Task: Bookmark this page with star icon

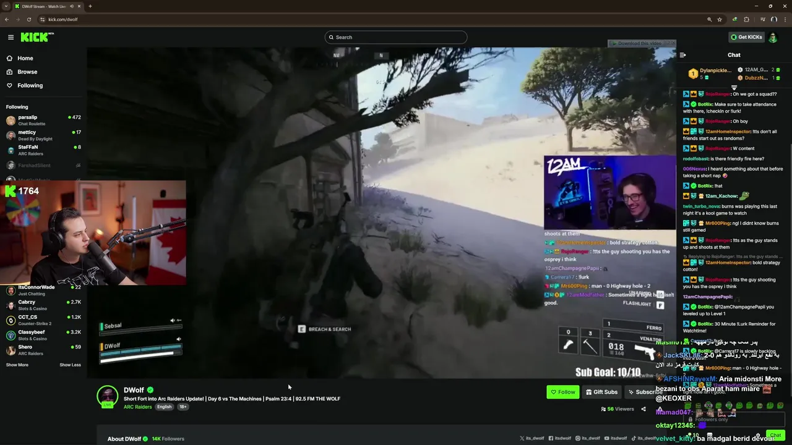Action: tap(720, 19)
